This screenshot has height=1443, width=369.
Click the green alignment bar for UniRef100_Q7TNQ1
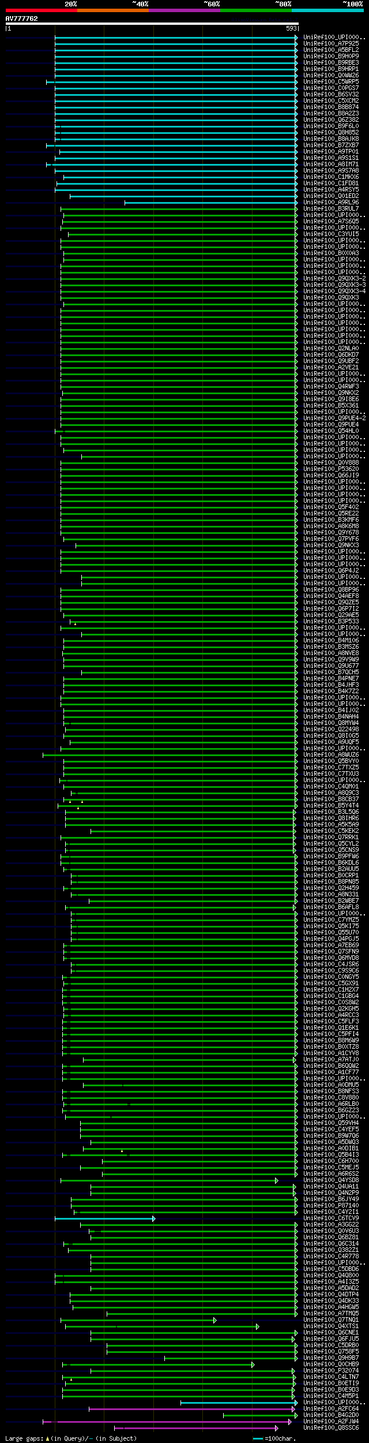click(x=138, y=1320)
